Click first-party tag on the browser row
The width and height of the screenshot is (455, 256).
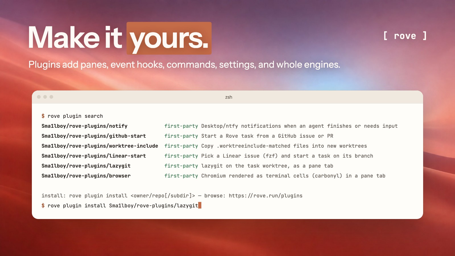[181, 176]
